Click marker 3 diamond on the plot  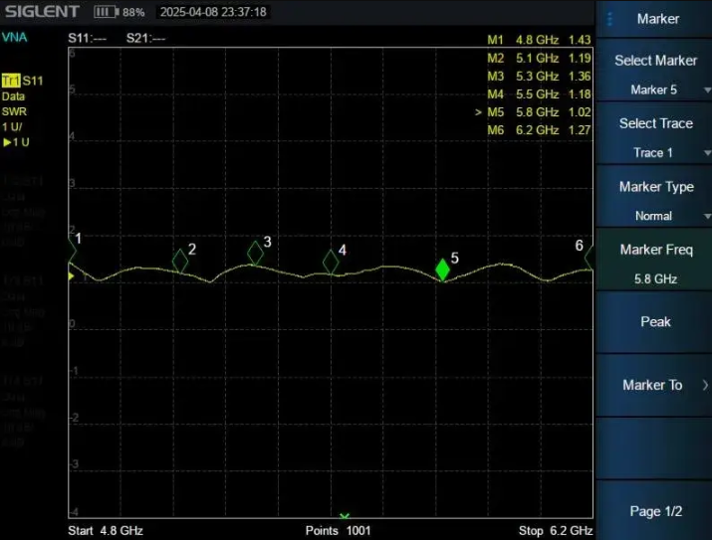[255, 254]
